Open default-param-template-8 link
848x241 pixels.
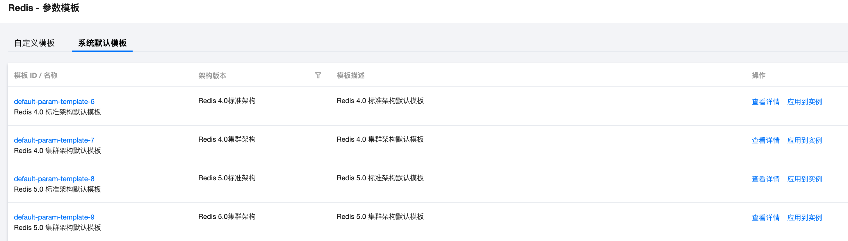tap(54, 179)
